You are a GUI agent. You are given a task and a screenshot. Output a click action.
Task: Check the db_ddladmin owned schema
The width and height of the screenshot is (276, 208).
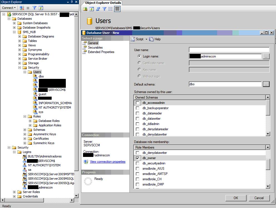pos(137,124)
